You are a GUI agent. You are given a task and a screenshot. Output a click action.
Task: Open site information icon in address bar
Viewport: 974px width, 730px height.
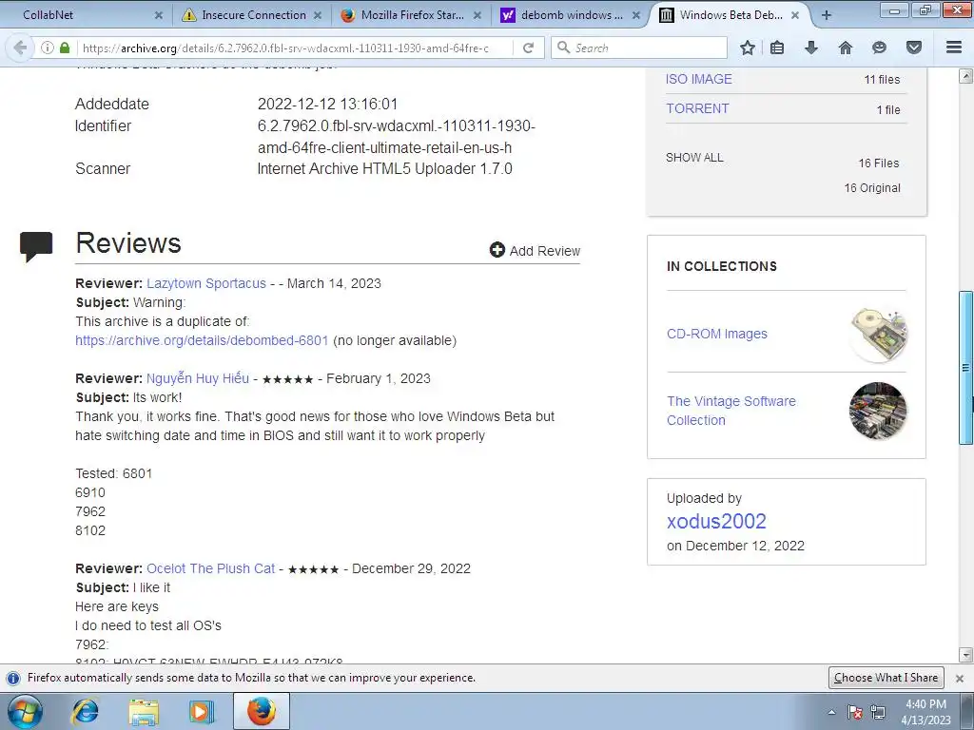pos(48,48)
